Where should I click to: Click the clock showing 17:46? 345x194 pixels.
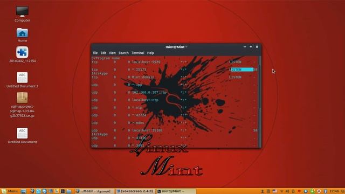[x=334, y=191]
